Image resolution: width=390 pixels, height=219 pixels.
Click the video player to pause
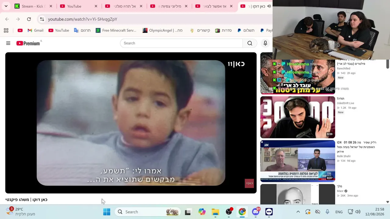pos(131,123)
